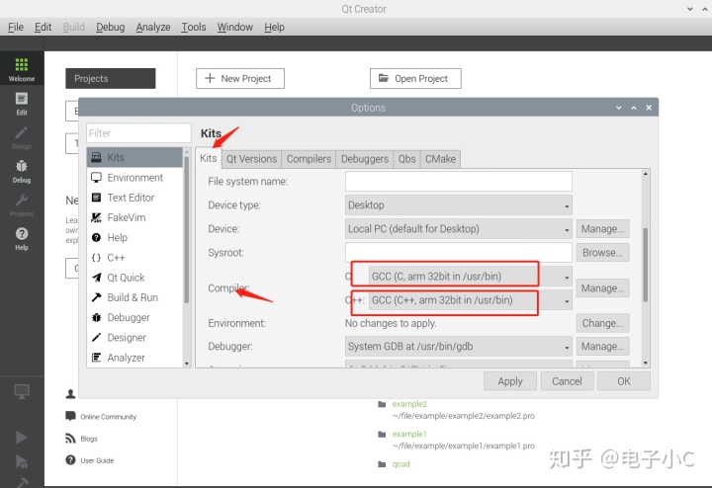Image resolution: width=712 pixels, height=488 pixels.
Task: Switch to Qbs tab
Action: click(x=406, y=159)
